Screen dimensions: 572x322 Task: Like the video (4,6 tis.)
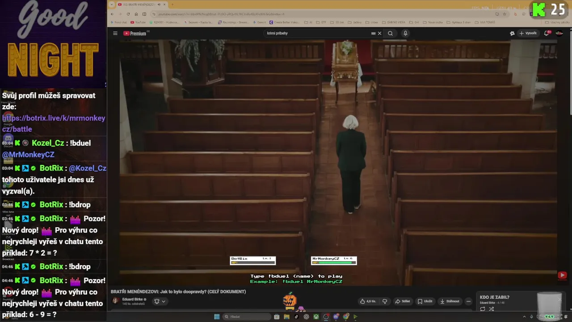[368, 301]
